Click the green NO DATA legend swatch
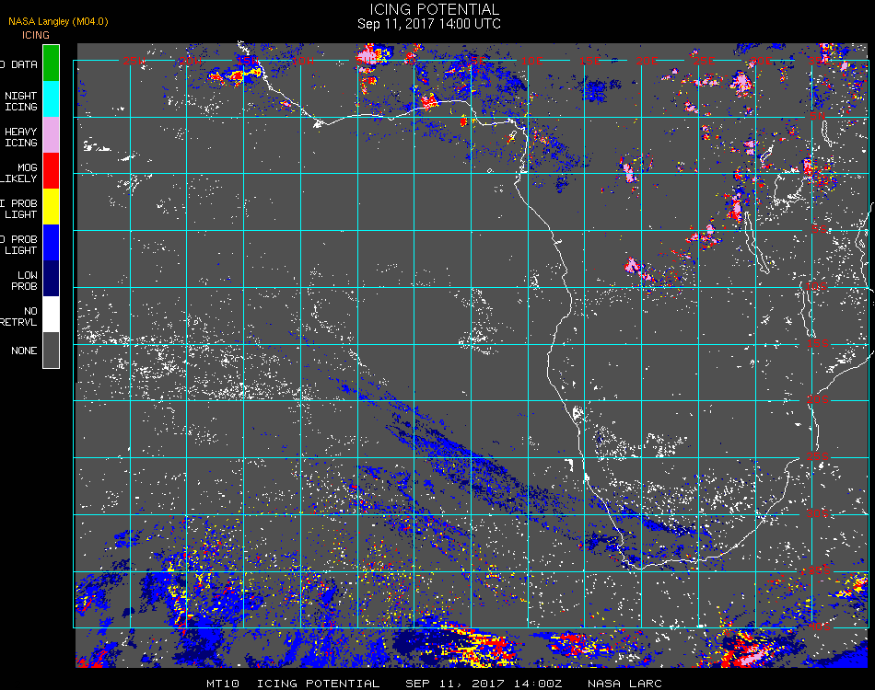This screenshot has width=875, height=690. point(51,63)
